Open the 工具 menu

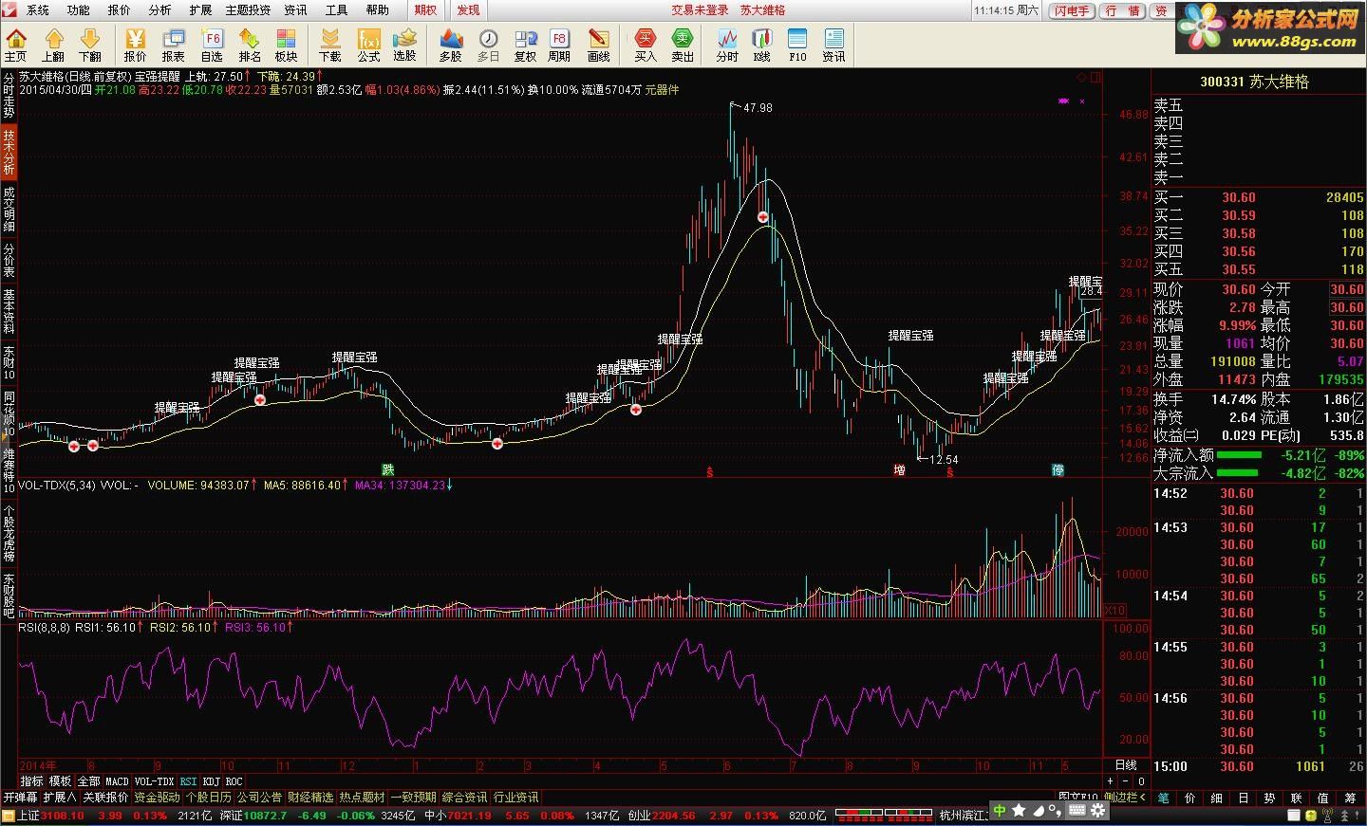(336, 10)
